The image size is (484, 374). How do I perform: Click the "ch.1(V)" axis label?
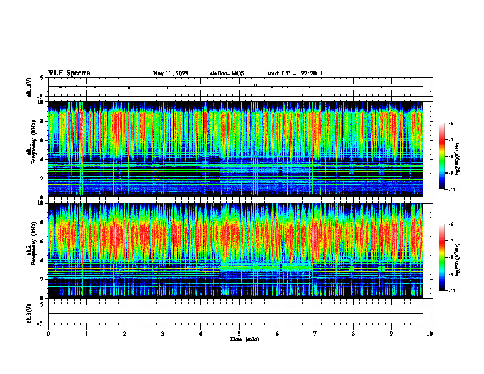(29, 87)
